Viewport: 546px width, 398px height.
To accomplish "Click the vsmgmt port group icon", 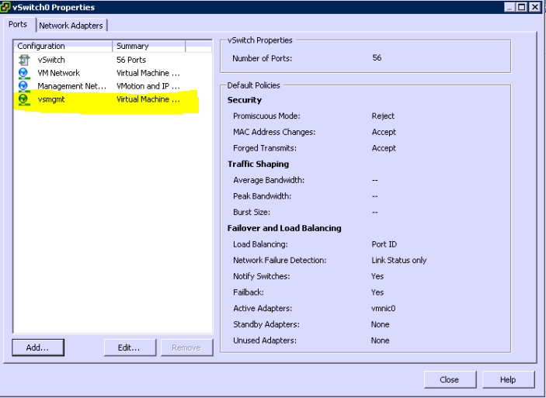I will [x=23, y=99].
